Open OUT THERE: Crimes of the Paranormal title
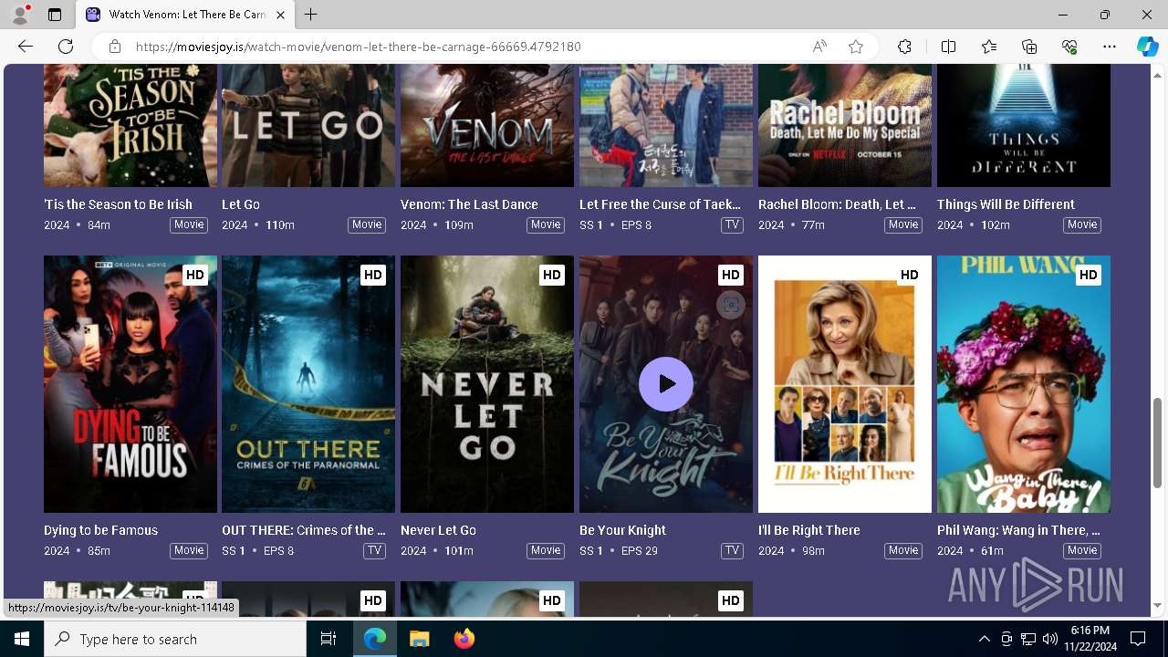The height and width of the screenshot is (657, 1168). pyautogui.click(x=304, y=530)
